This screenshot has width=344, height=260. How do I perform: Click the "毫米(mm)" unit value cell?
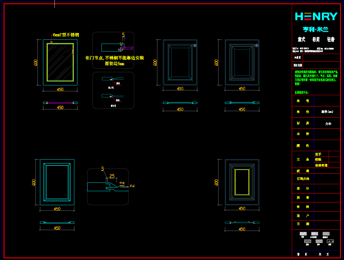327,112
